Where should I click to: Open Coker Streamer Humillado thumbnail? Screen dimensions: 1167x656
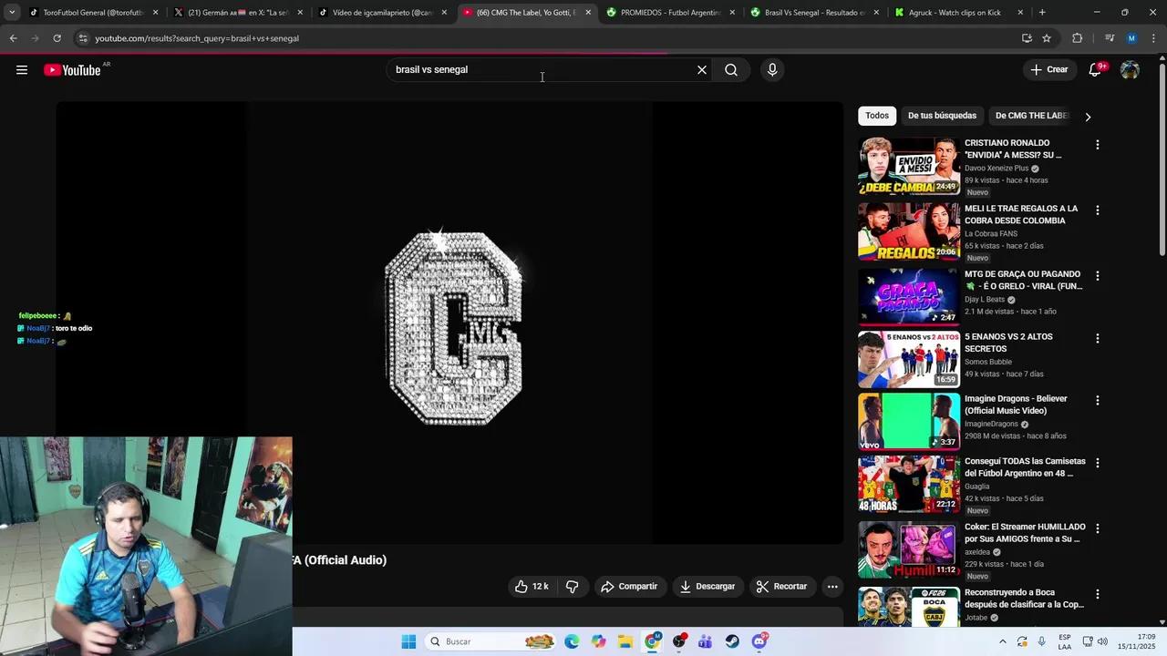(909, 549)
